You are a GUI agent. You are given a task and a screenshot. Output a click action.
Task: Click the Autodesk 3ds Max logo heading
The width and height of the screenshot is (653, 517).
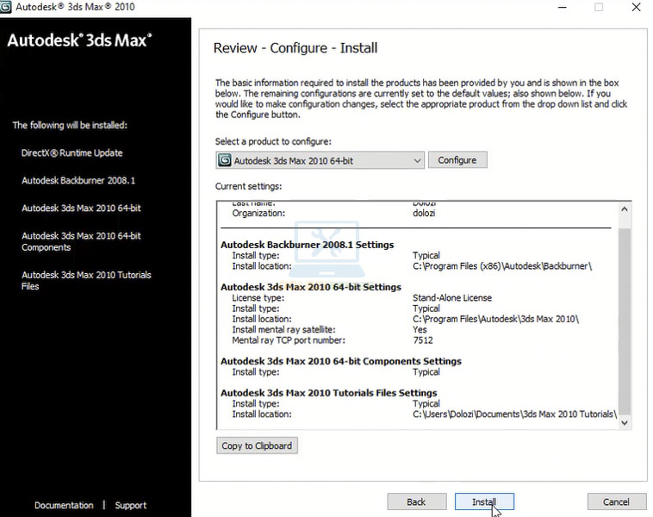[x=79, y=40]
